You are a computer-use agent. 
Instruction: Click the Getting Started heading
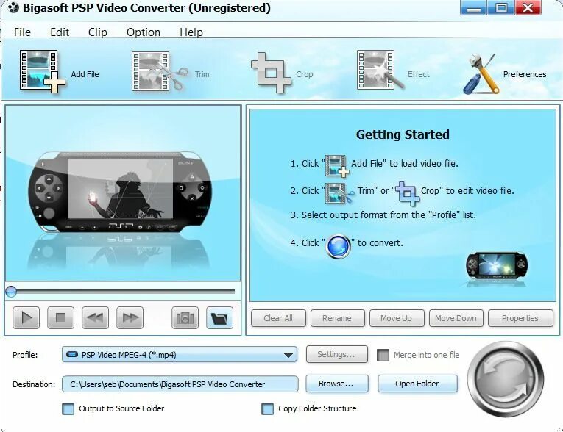(x=403, y=134)
